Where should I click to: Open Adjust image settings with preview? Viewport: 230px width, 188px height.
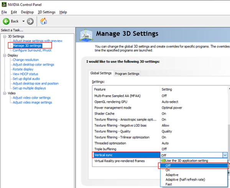pyautogui.click(x=38, y=41)
